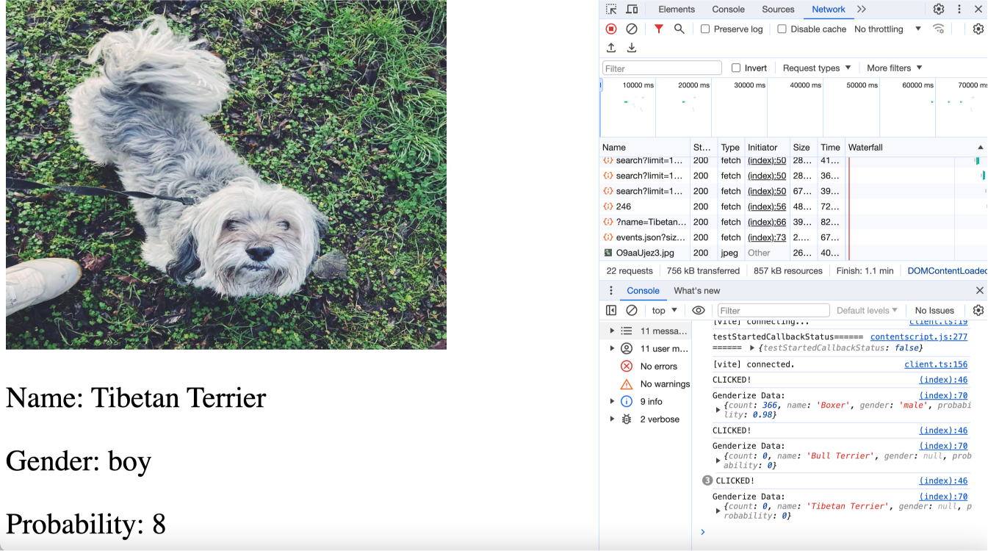
Task: Select the ?name=Tibetan request row
Action: [793, 222]
